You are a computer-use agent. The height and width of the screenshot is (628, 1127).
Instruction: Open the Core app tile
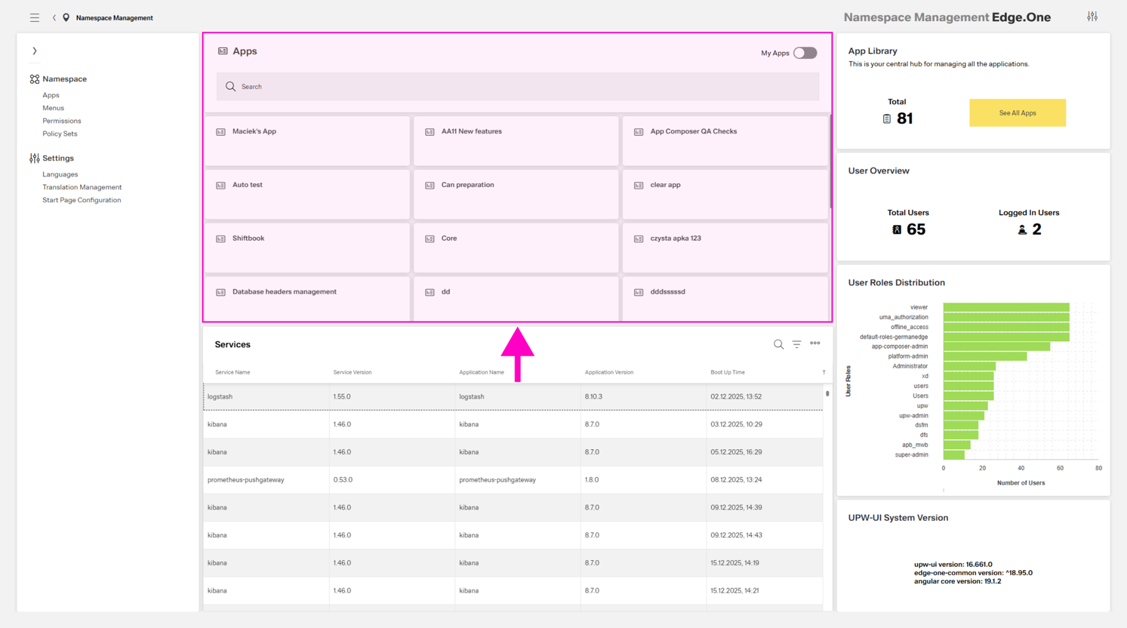coord(516,247)
